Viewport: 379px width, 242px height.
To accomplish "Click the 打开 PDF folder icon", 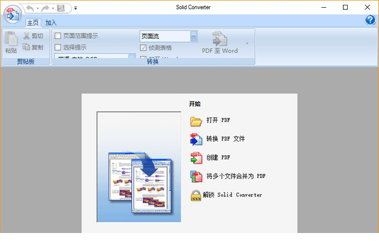I will [x=195, y=121].
